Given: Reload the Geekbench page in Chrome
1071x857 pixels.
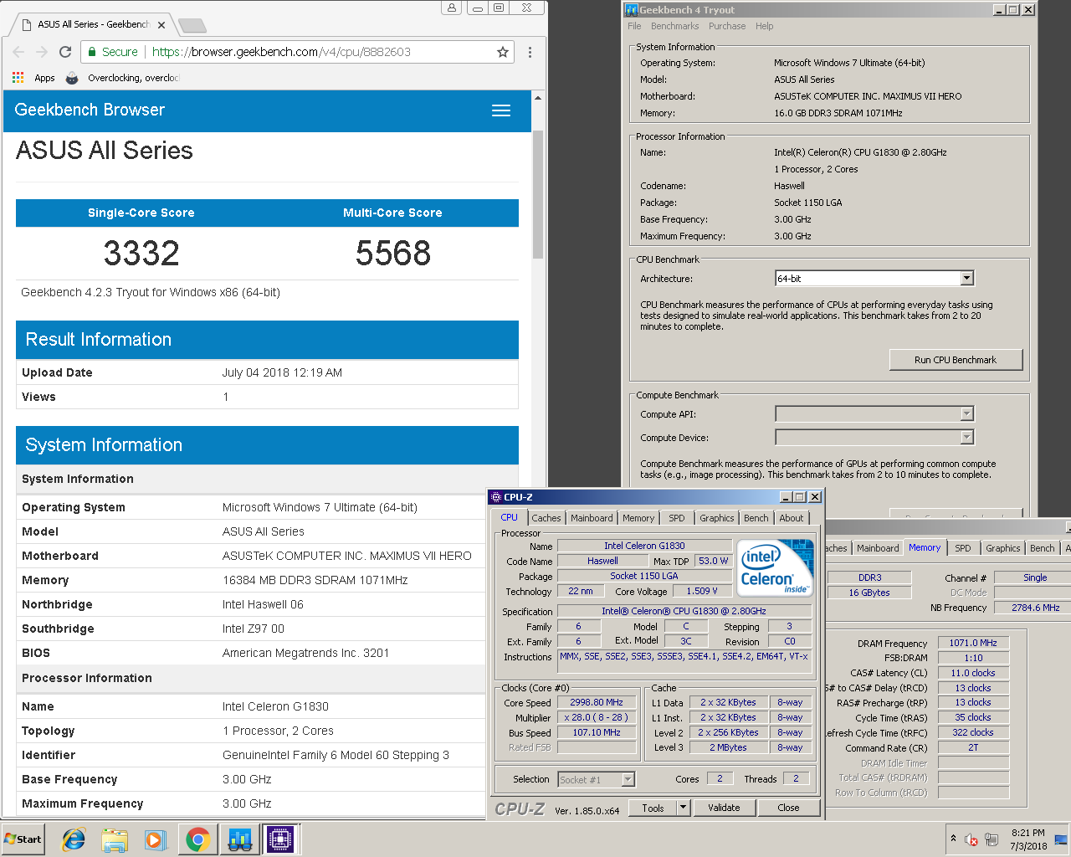Looking at the screenshot, I should click(x=65, y=52).
